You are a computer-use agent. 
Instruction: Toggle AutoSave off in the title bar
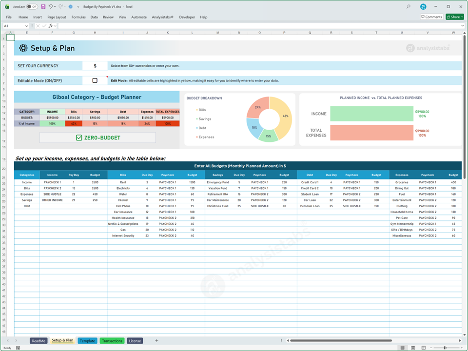[32, 6]
